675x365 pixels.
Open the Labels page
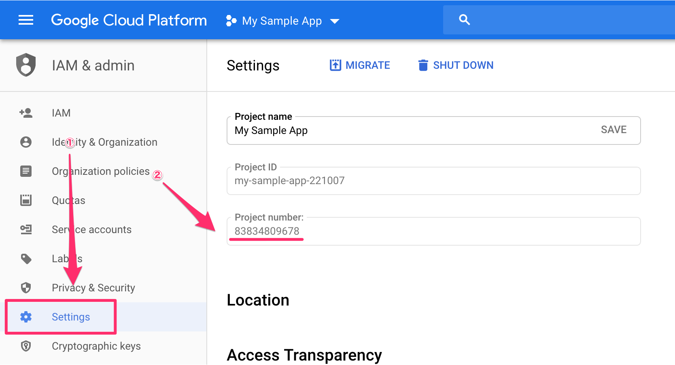pos(103,259)
